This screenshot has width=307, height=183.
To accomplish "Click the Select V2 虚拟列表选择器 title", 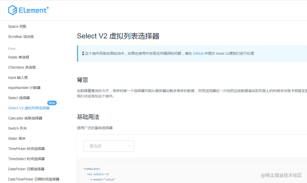I will click(x=118, y=36).
